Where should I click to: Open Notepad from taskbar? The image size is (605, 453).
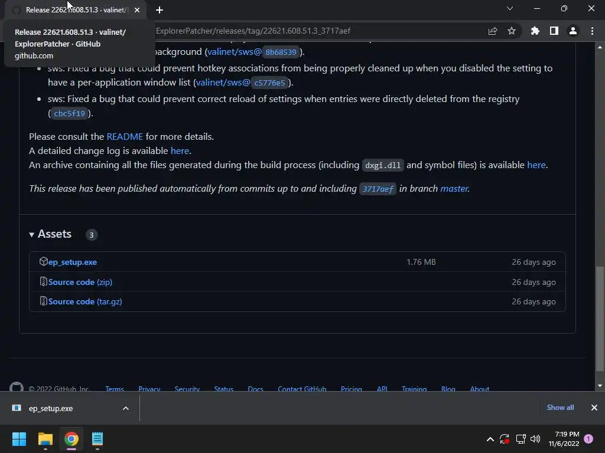(97, 439)
